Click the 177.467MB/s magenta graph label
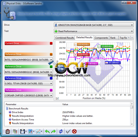The height and width of the screenshot is (137, 138). click(x=90, y=64)
